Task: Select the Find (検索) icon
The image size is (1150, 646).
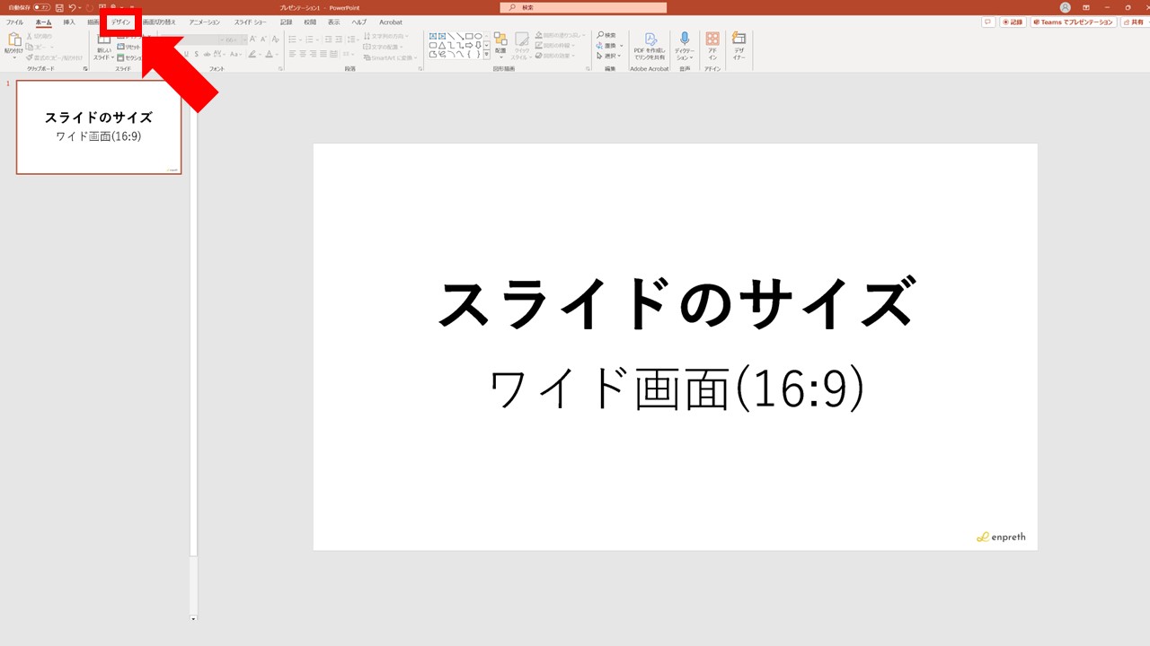Action: pos(600,35)
